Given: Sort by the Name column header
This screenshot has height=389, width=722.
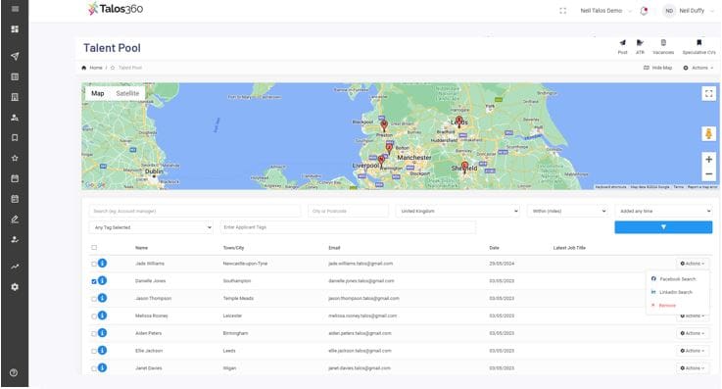Looking at the screenshot, I should coord(141,248).
